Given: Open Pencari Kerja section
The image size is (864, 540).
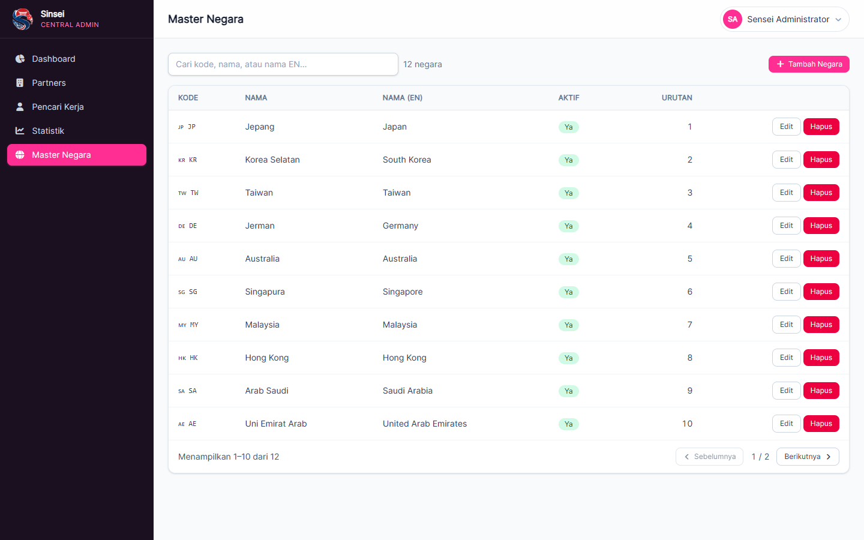Looking at the screenshot, I should click(x=77, y=107).
